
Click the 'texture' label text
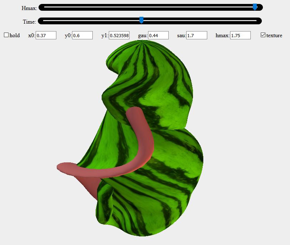coord(274,35)
